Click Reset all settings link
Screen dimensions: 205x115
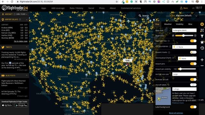click(176, 113)
